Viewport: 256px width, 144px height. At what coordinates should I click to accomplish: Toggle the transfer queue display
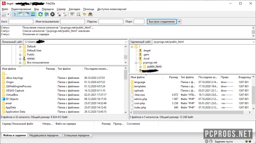(33, 14)
